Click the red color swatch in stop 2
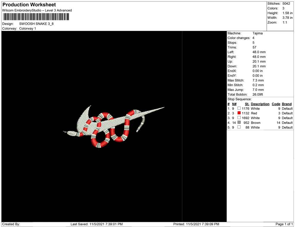The image size is (295, 227). pos(239,113)
